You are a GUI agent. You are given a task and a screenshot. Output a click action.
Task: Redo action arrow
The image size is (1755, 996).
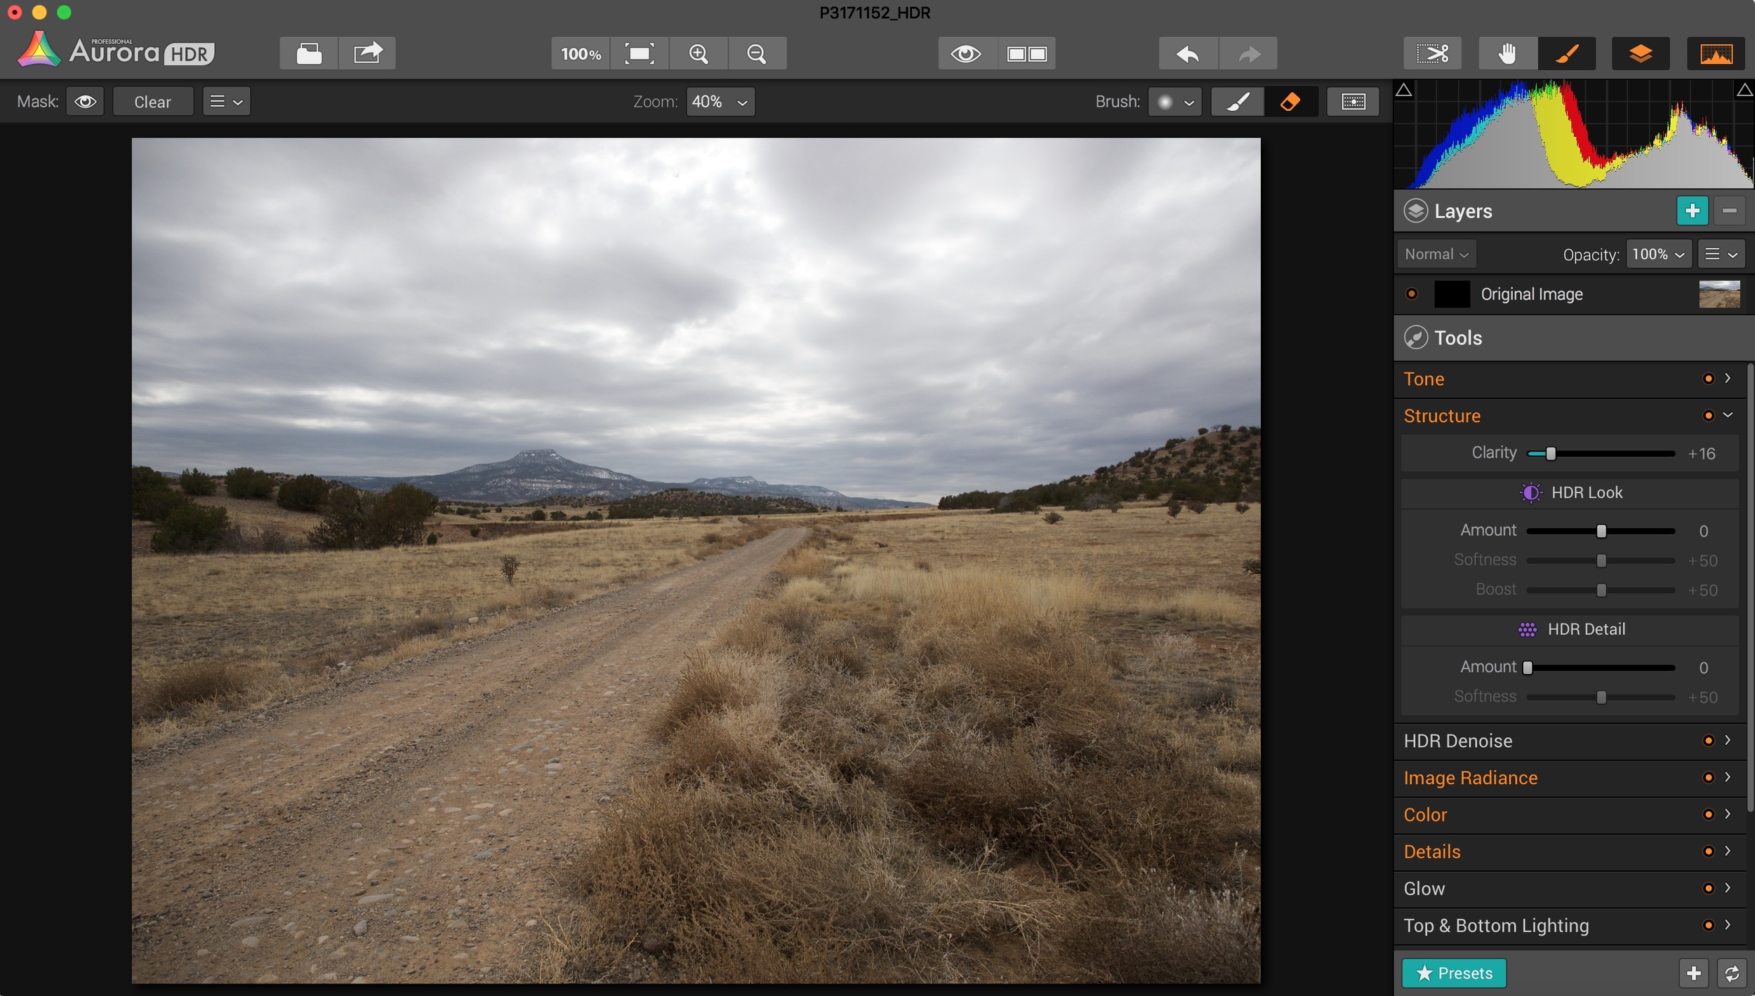[1248, 53]
